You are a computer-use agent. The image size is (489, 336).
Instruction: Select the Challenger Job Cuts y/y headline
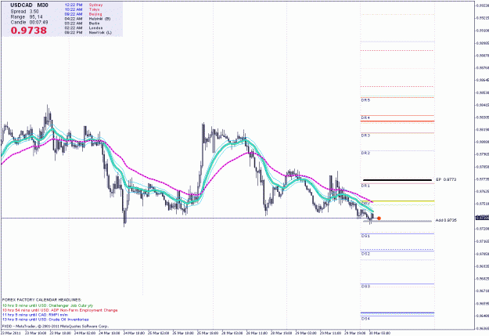click(48, 305)
